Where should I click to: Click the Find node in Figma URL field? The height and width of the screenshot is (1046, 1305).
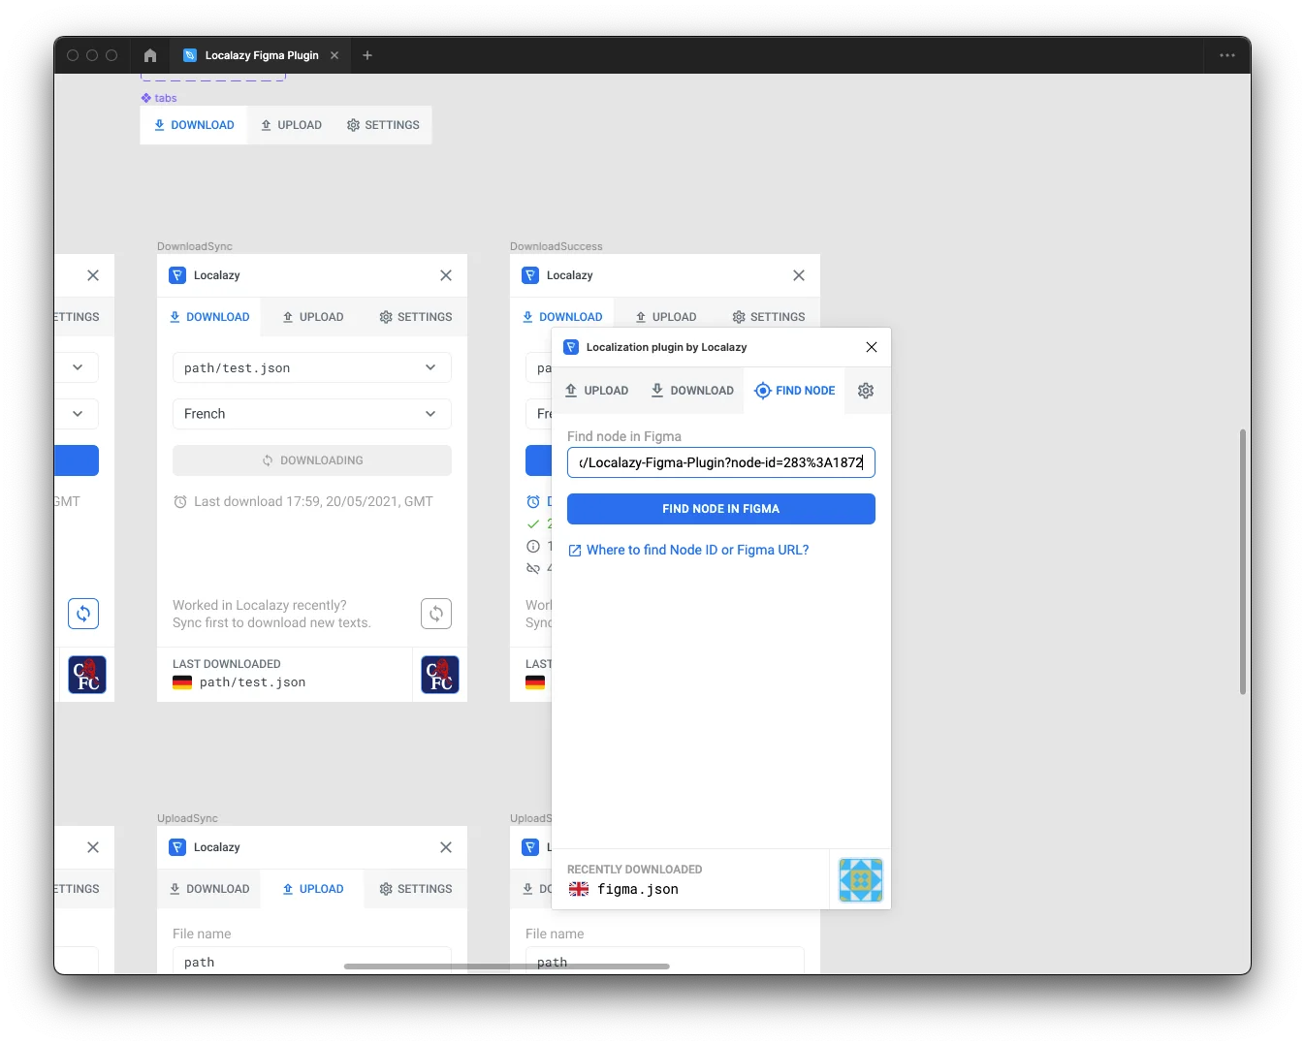point(721,462)
